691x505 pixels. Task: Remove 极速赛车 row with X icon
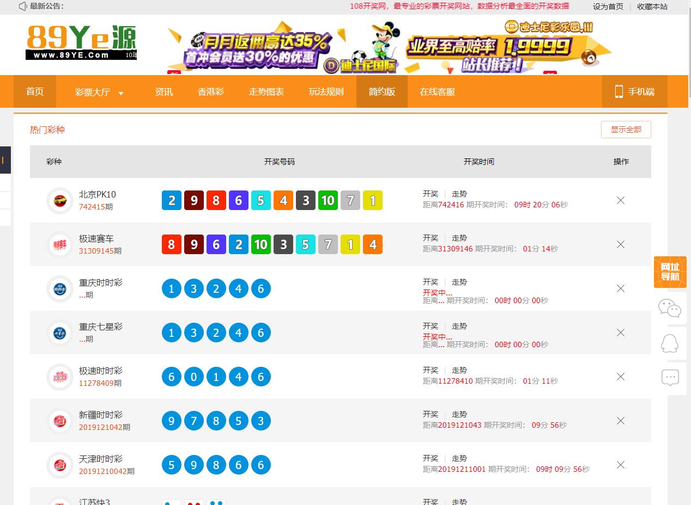pyautogui.click(x=621, y=244)
